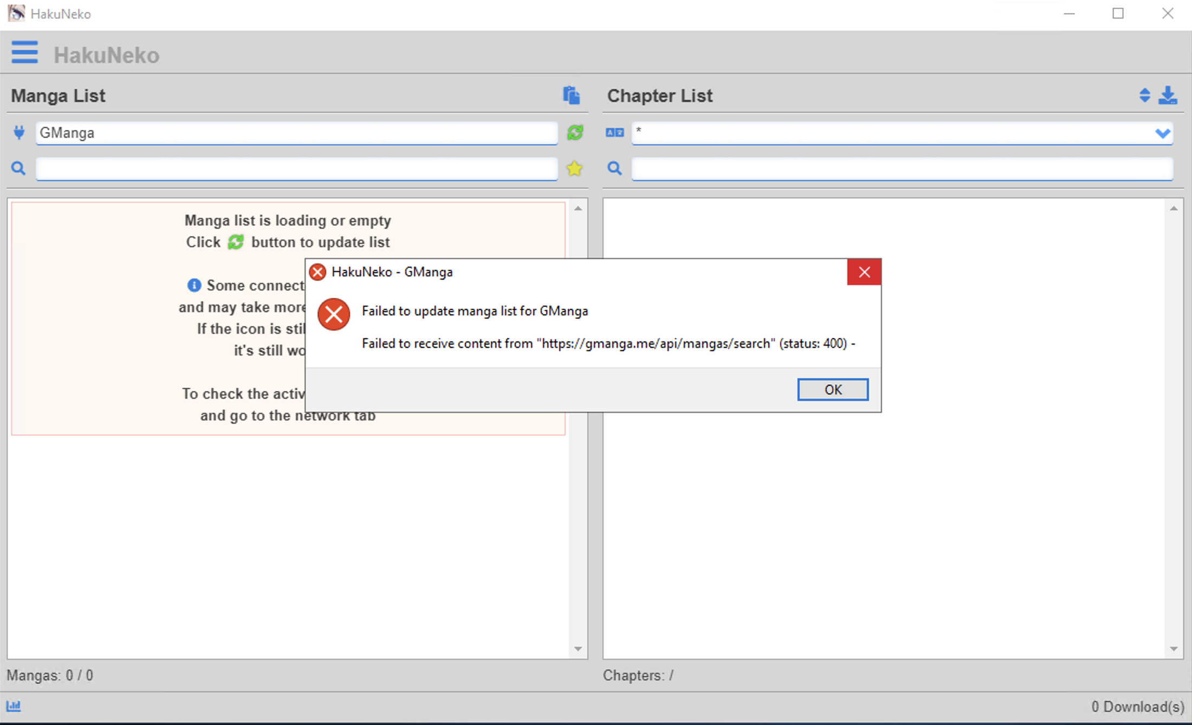Click OK in the error dialog
1192x725 pixels.
click(833, 390)
